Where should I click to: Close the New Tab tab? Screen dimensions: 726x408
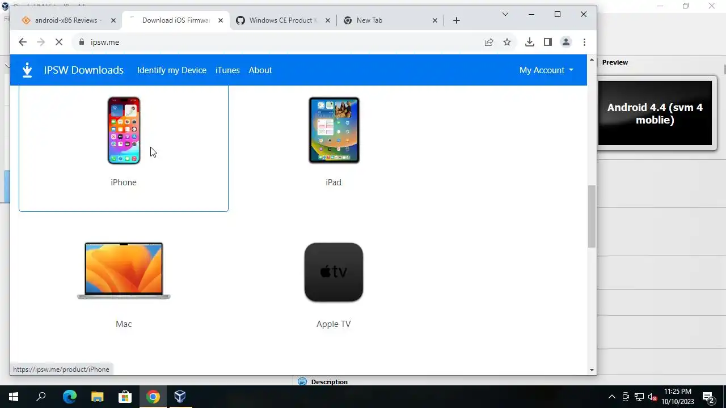[x=435, y=20]
